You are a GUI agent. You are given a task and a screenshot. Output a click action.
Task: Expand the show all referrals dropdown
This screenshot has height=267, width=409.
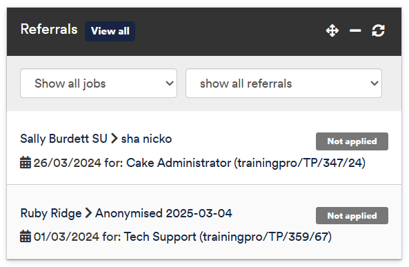pyautogui.click(x=283, y=83)
